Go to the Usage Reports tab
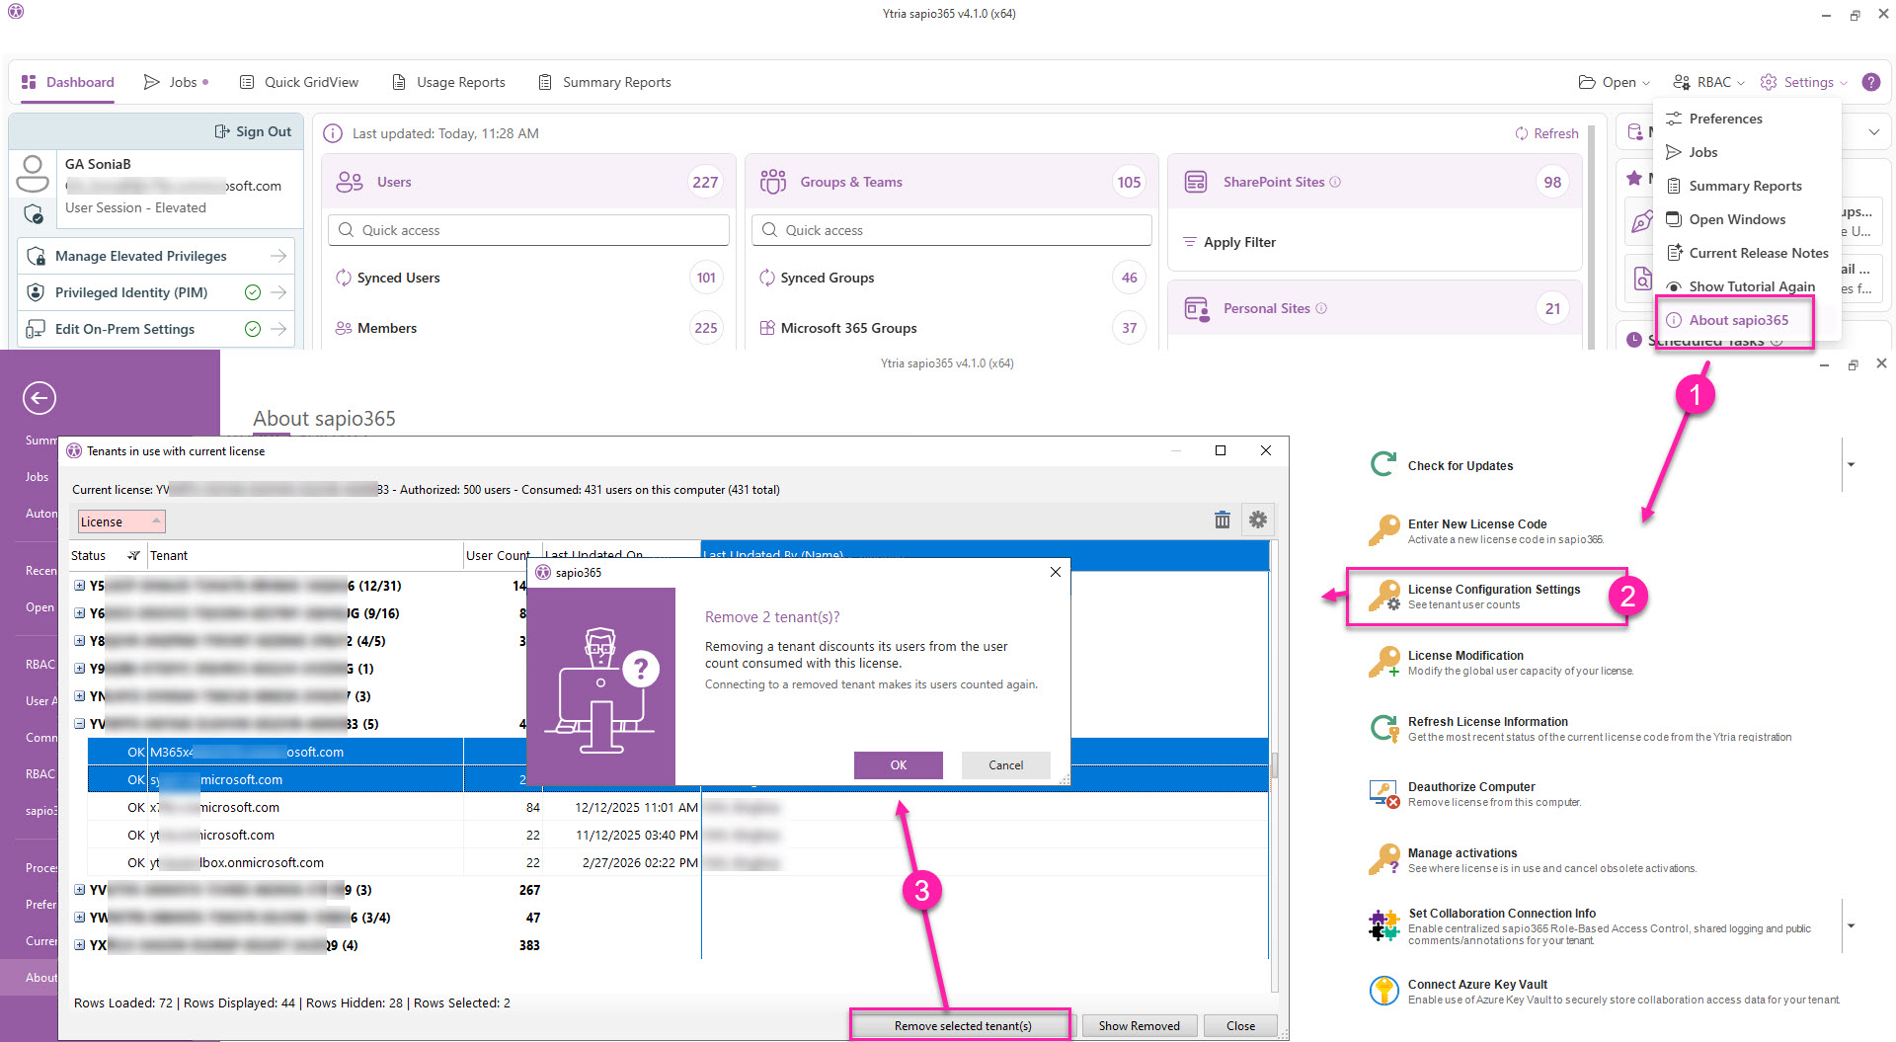This screenshot has height=1042, width=1896. 448,82
